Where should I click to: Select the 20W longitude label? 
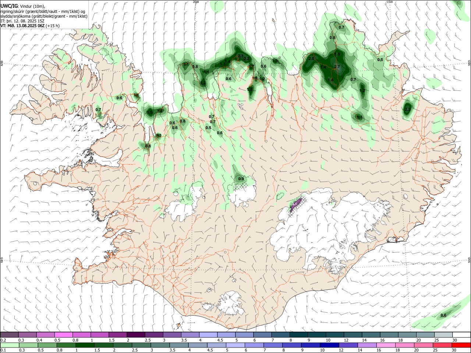[x=196, y=2]
